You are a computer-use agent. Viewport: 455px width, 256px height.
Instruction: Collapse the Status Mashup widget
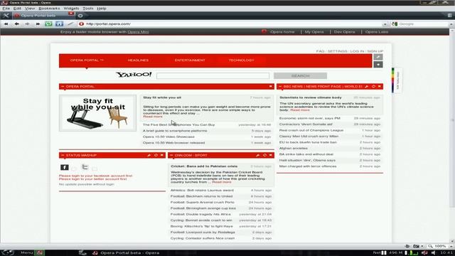tap(63, 155)
